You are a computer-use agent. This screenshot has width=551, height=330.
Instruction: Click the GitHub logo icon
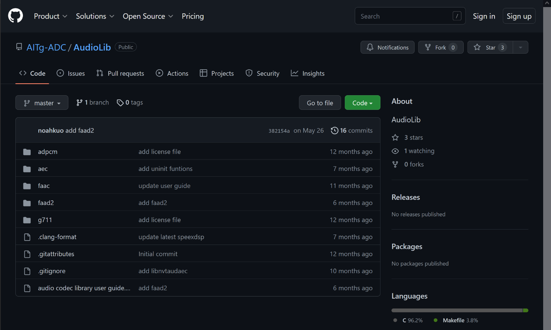coord(15,16)
